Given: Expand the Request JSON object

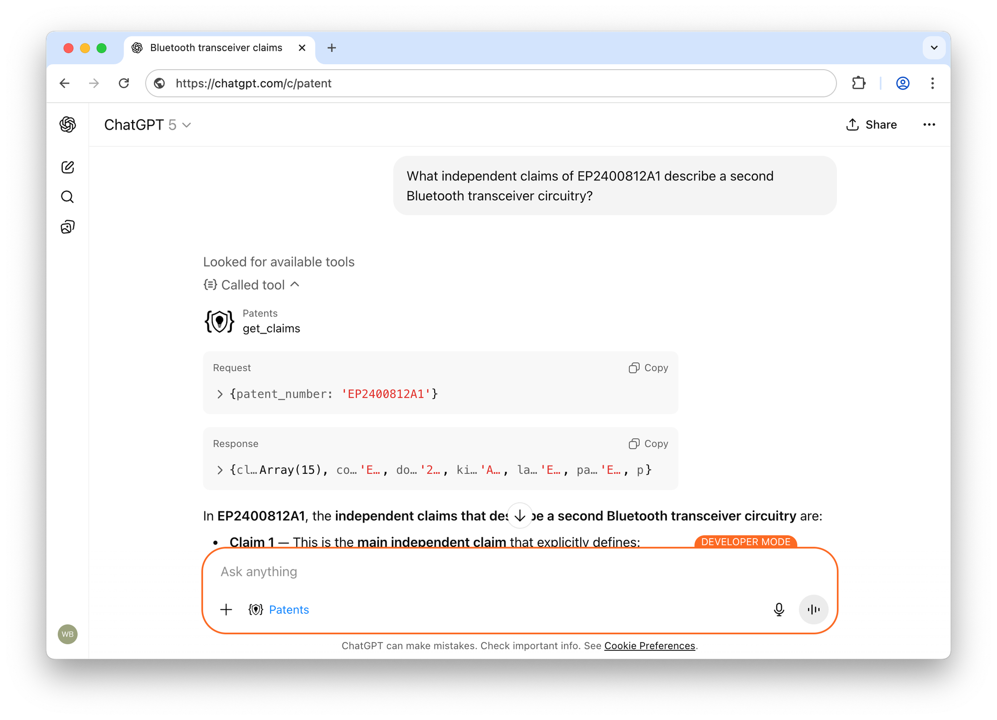Looking at the screenshot, I should (220, 394).
